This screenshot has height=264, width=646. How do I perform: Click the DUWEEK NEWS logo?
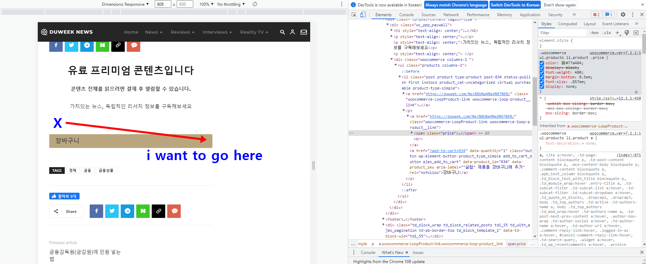(x=67, y=32)
